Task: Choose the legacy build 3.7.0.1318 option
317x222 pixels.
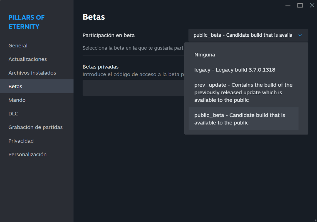Action: click(235, 70)
